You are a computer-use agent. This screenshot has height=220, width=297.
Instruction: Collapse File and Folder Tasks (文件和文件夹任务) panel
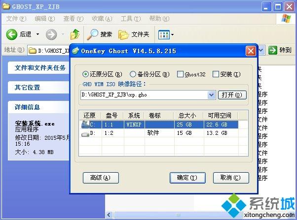[x=40, y=67]
